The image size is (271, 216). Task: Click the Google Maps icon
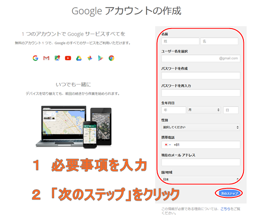(x=57, y=58)
